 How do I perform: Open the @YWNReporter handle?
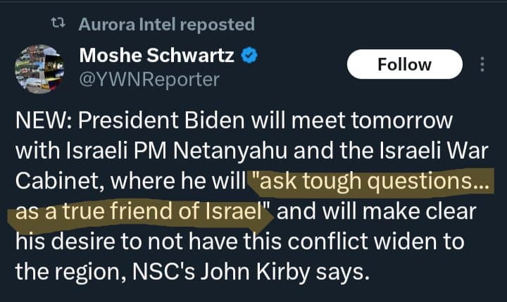(149, 80)
